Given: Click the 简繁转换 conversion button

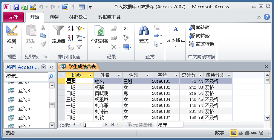Looking at the screenshot, I should click(202, 44).
